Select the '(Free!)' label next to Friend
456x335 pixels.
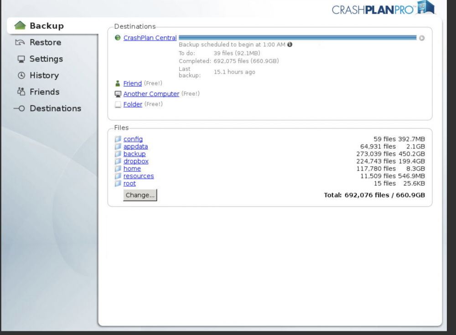tap(153, 83)
